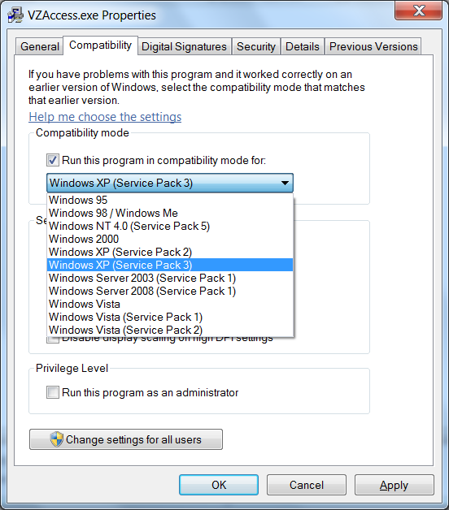Pick Windows 2000 in the dropdown list
449x510 pixels.
click(170, 239)
